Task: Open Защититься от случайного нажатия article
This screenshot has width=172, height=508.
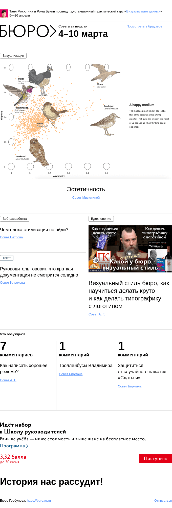Action: click(142, 372)
